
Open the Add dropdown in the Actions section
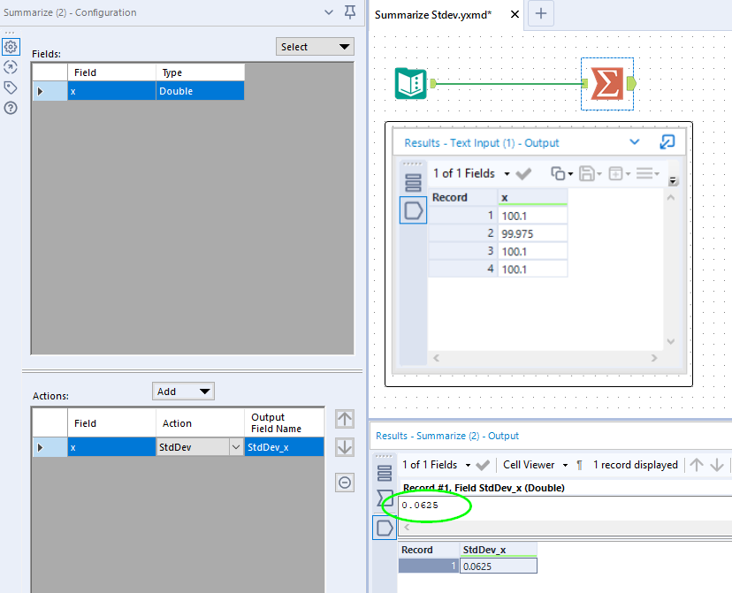click(x=182, y=391)
